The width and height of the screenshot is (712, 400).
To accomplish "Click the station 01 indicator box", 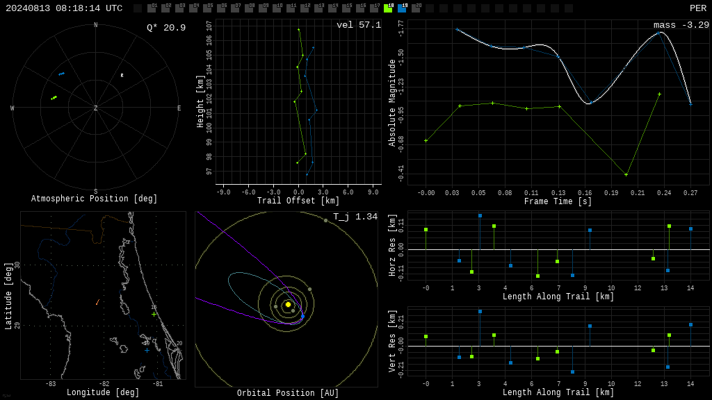I will (152, 8).
